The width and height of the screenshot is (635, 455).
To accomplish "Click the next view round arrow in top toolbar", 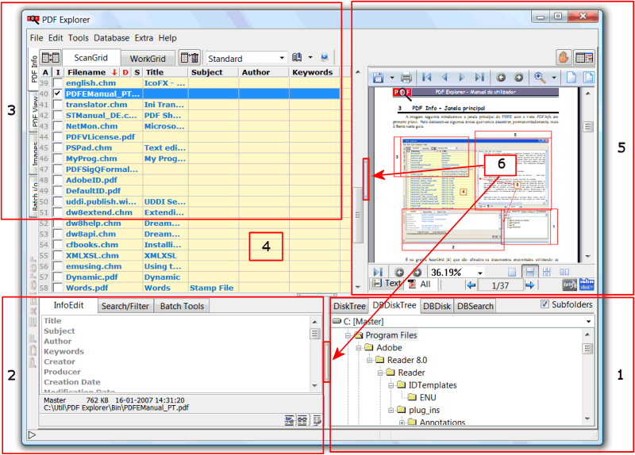I will point(518,77).
